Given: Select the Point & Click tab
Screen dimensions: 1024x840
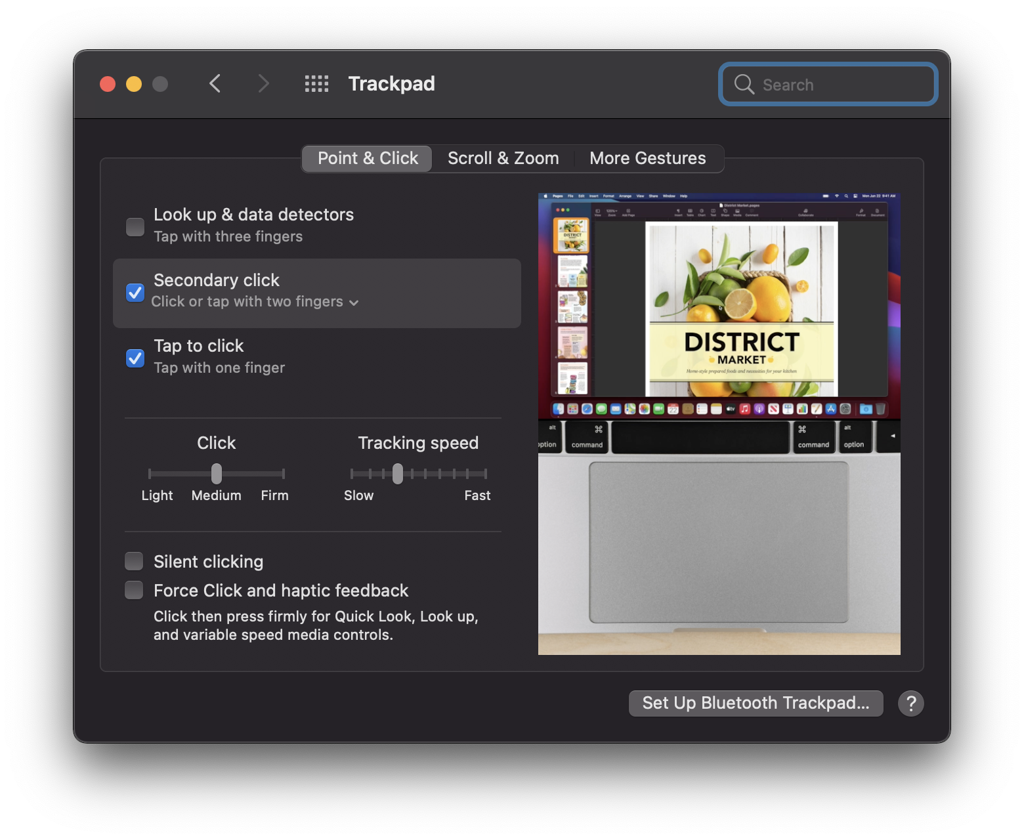Looking at the screenshot, I should coord(368,159).
